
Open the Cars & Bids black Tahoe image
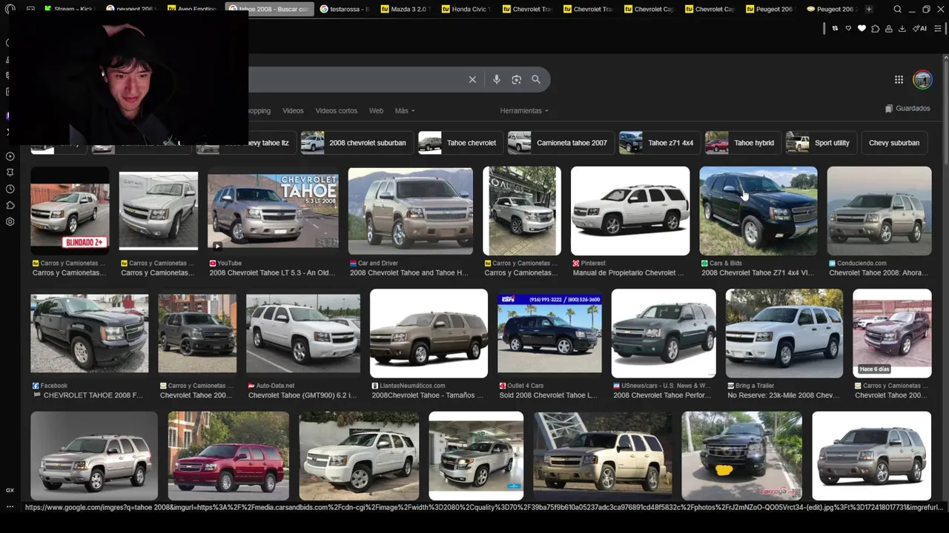(758, 211)
